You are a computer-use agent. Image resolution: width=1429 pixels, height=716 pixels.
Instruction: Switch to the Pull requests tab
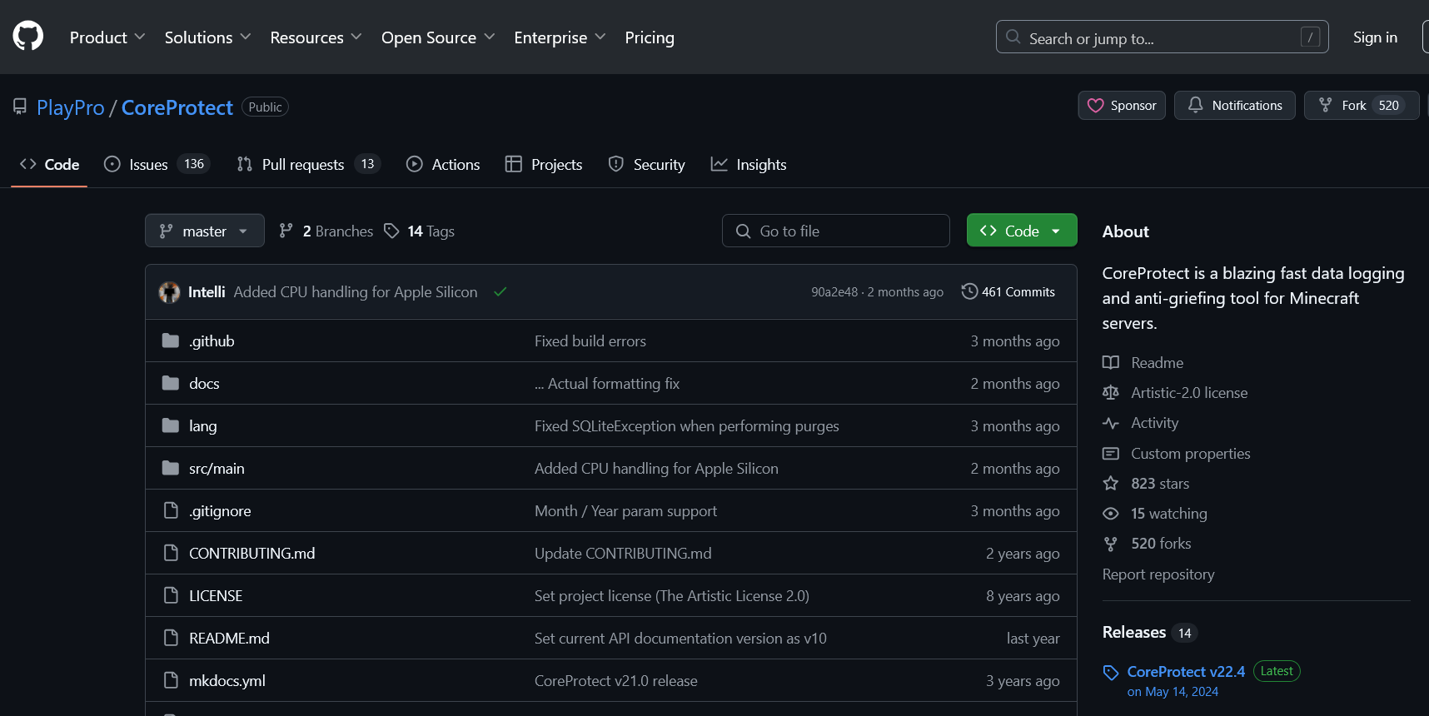[308, 165]
